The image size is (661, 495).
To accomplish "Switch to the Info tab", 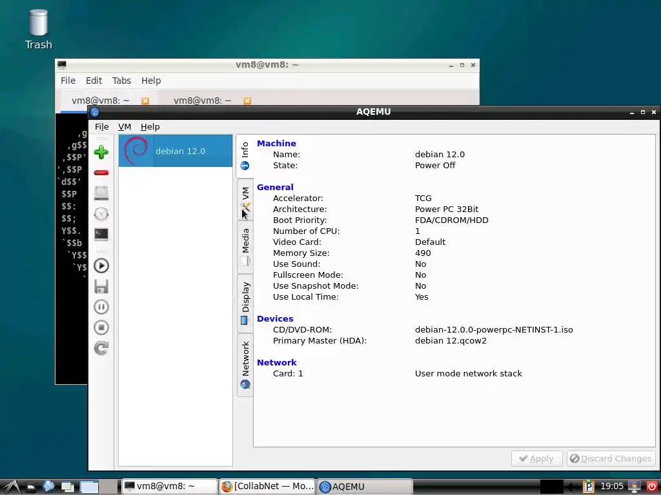I will (x=245, y=156).
